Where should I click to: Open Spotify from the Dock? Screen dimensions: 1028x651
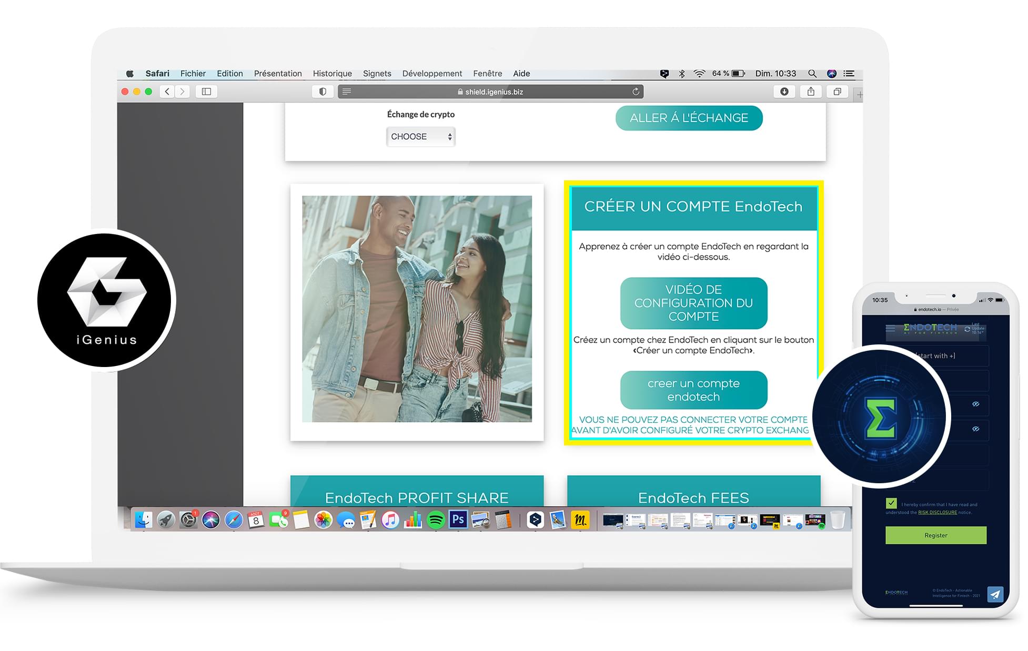(x=436, y=521)
